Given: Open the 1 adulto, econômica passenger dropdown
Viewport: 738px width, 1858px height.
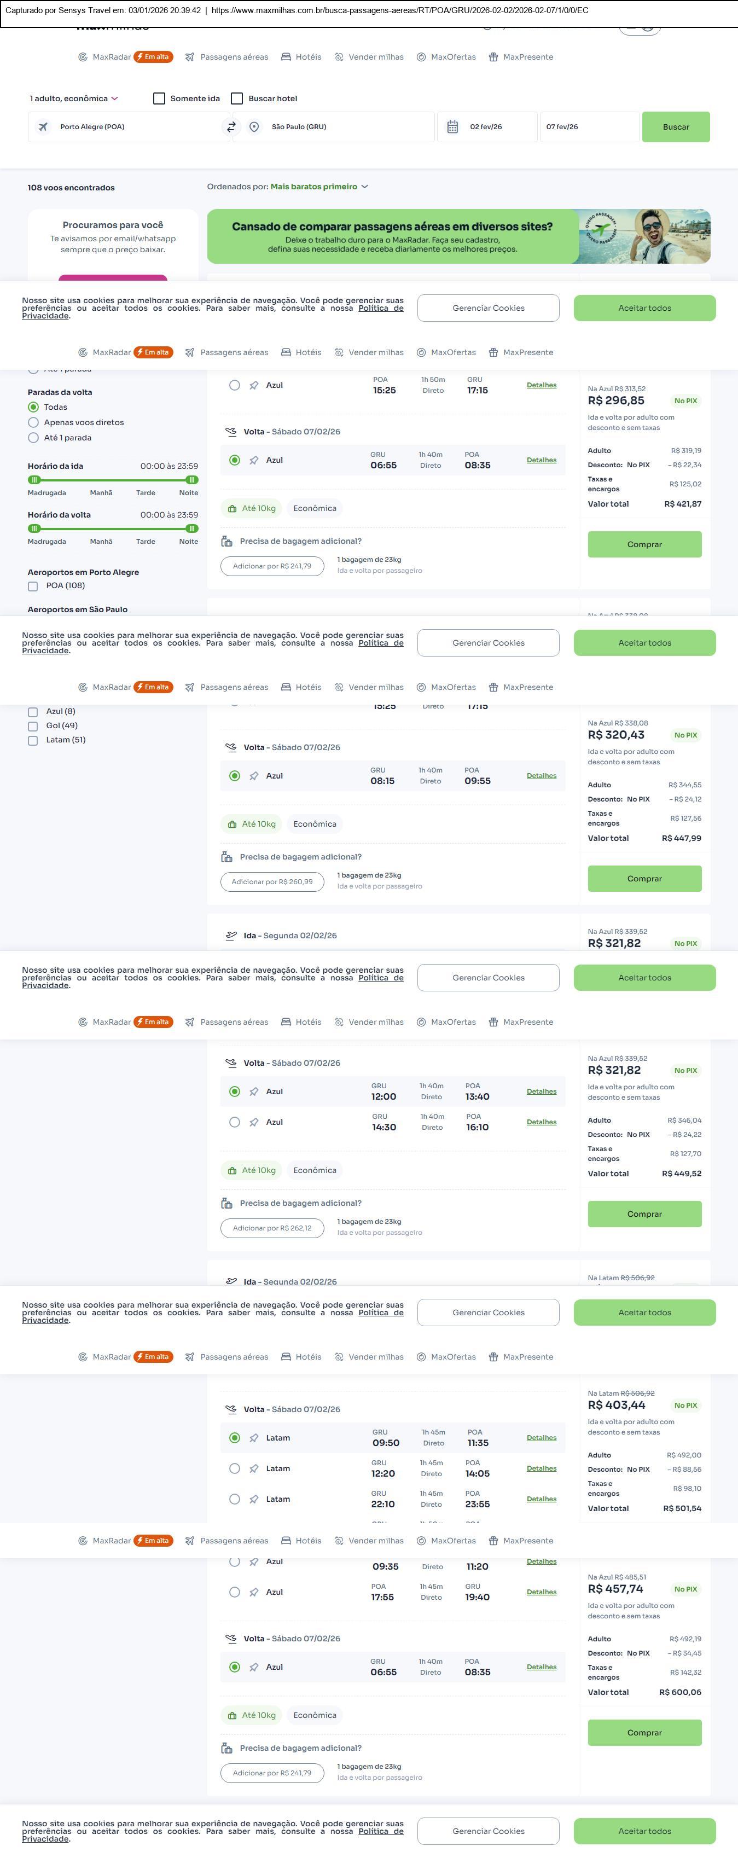Looking at the screenshot, I should [74, 99].
